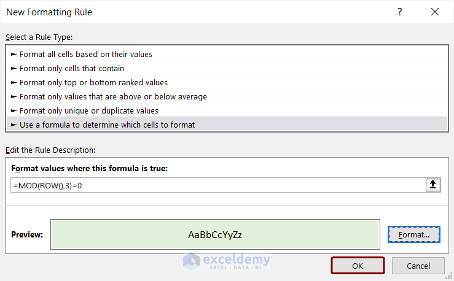Select 'Format all cells based on their values'

point(86,54)
